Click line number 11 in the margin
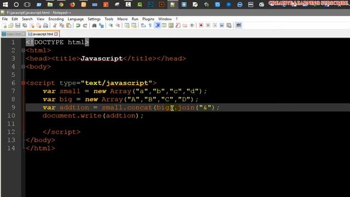This screenshot has width=350, height=197. coord(11,124)
